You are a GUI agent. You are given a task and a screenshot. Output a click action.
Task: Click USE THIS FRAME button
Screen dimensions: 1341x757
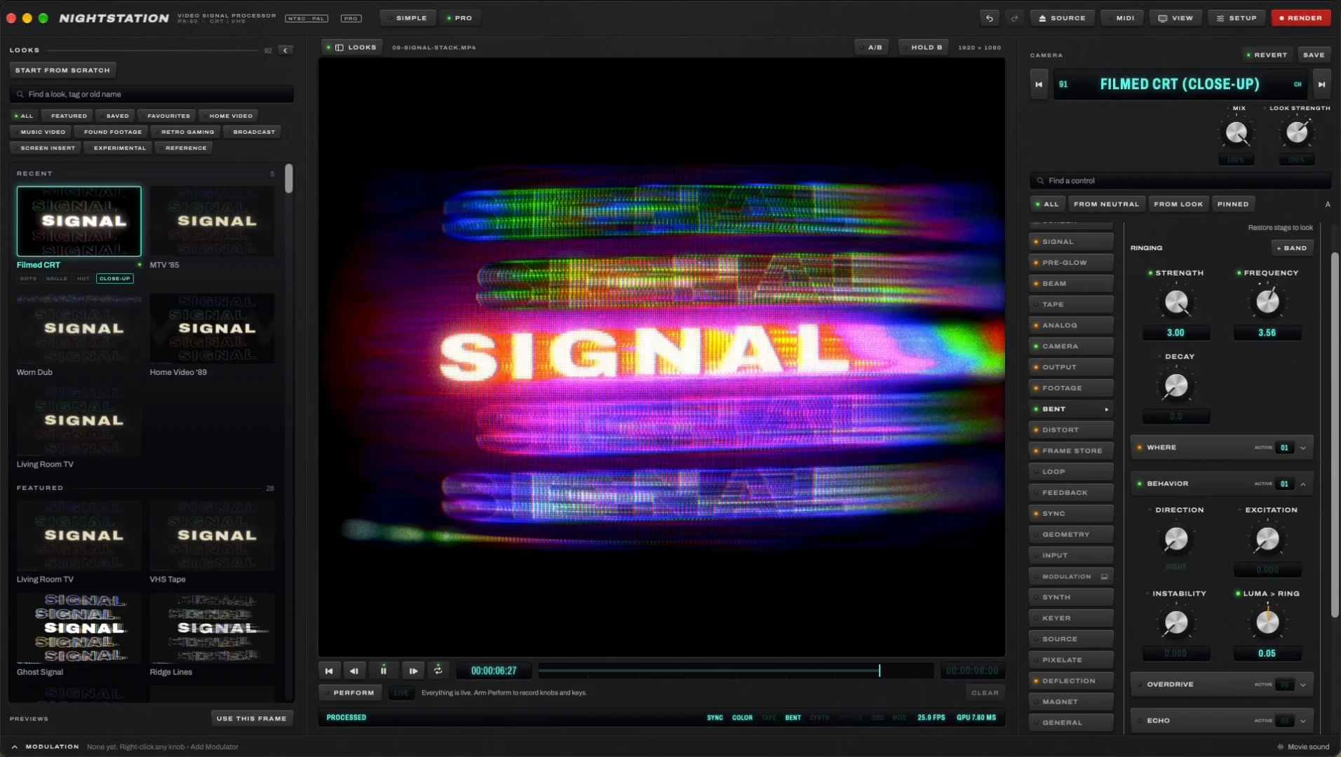click(x=252, y=718)
